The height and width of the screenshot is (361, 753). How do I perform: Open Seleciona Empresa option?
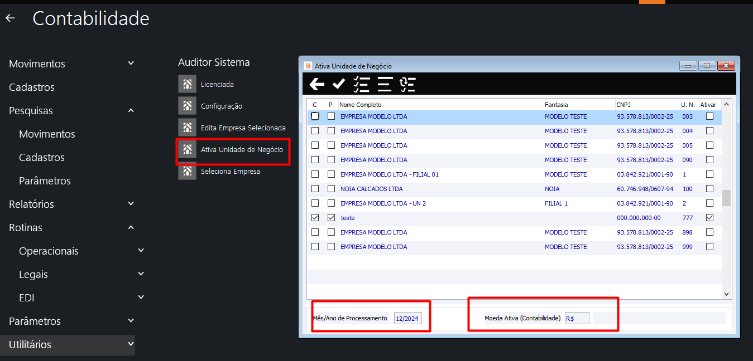pyautogui.click(x=231, y=172)
